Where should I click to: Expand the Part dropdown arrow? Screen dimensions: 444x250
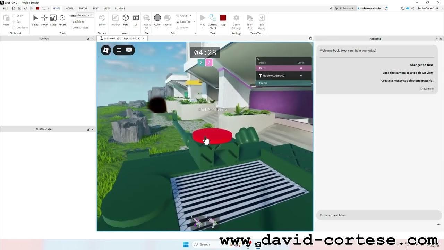click(x=126, y=28)
